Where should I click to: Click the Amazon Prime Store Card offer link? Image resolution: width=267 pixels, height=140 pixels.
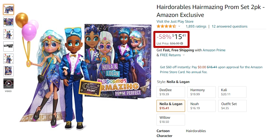(x=211, y=70)
